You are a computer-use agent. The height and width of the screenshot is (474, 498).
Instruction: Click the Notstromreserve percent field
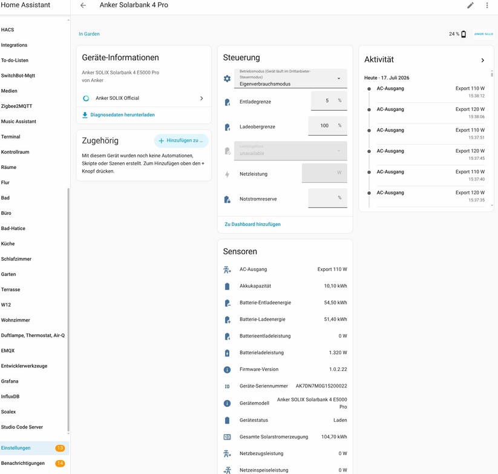coord(327,198)
